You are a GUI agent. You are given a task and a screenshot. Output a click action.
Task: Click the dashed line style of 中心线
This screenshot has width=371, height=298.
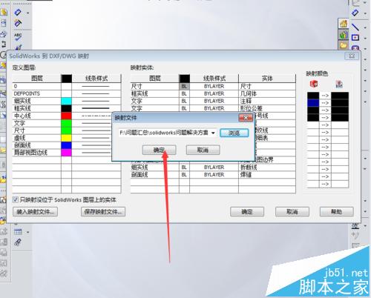point(96,116)
